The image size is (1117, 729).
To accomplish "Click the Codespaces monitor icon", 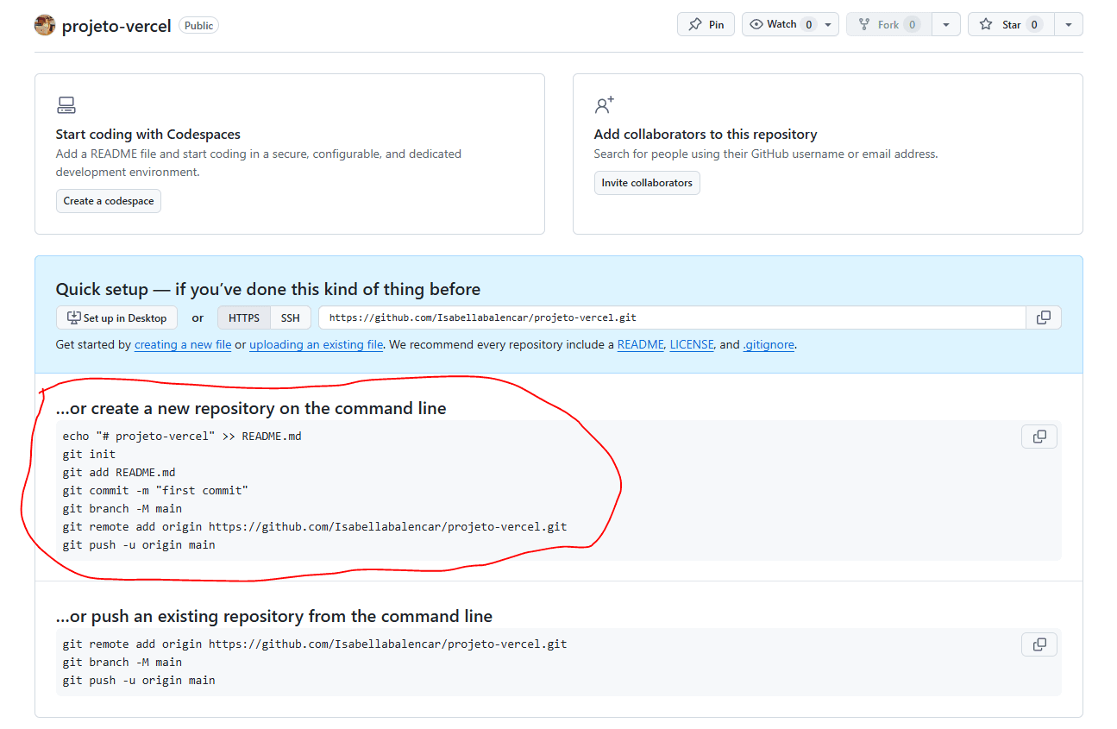I will (66, 106).
